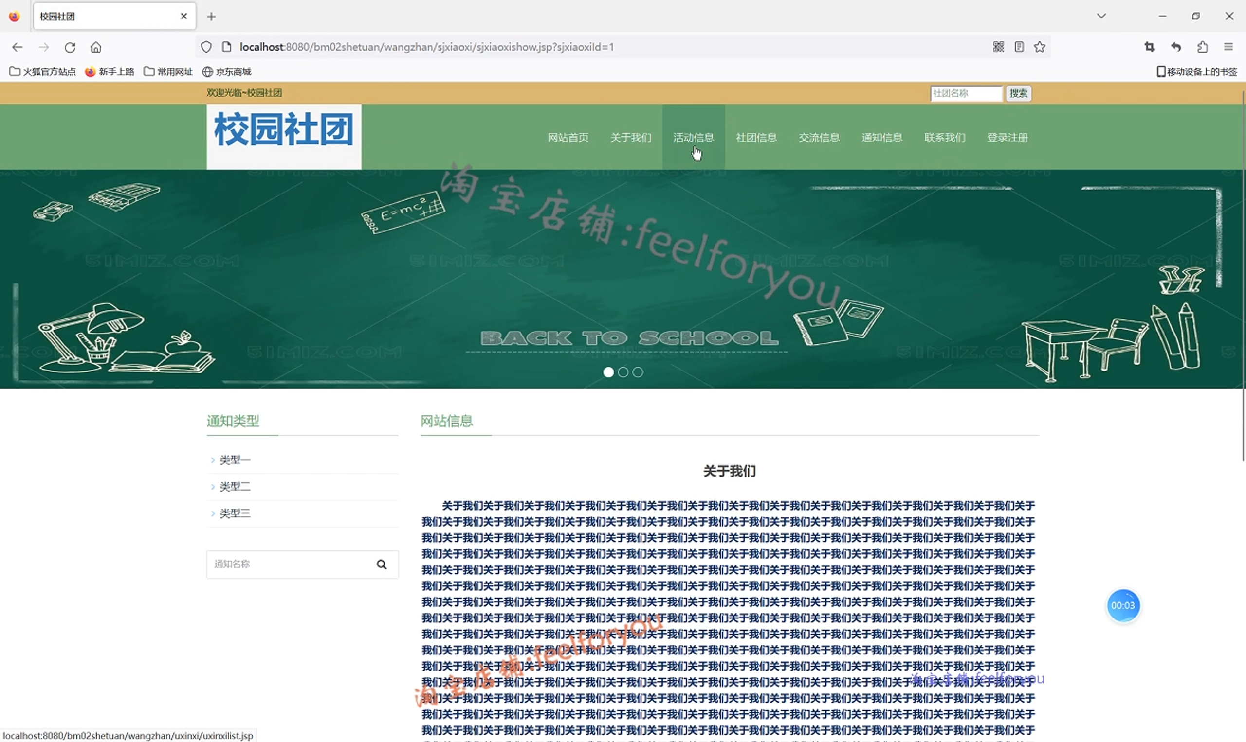Click the 通知类型 sidebar heading

point(233,421)
